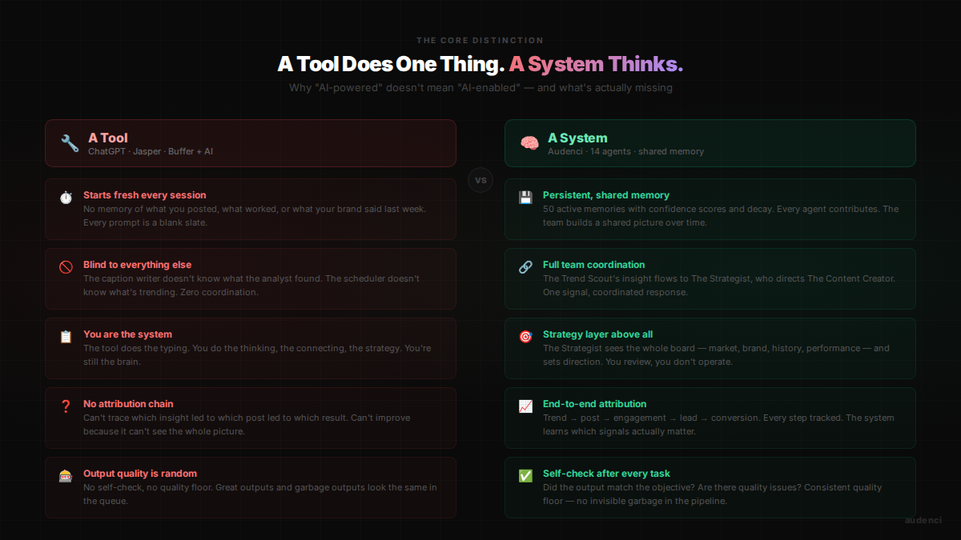
Task: Click the red question mark icon
Action: tap(66, 406)
